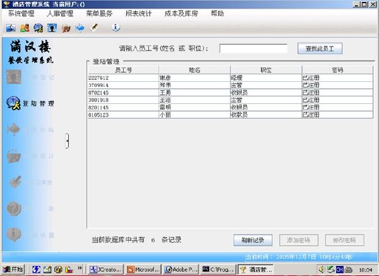Screen dimensions: 379x276
Task: Click the blue silhouette portrait toolbar icon
Action: pos(52,28)
